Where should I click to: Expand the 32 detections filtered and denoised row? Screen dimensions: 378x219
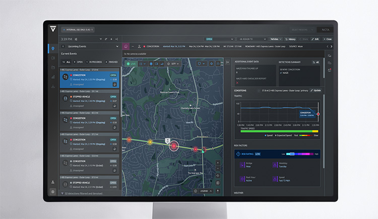(x=90, y=193)
